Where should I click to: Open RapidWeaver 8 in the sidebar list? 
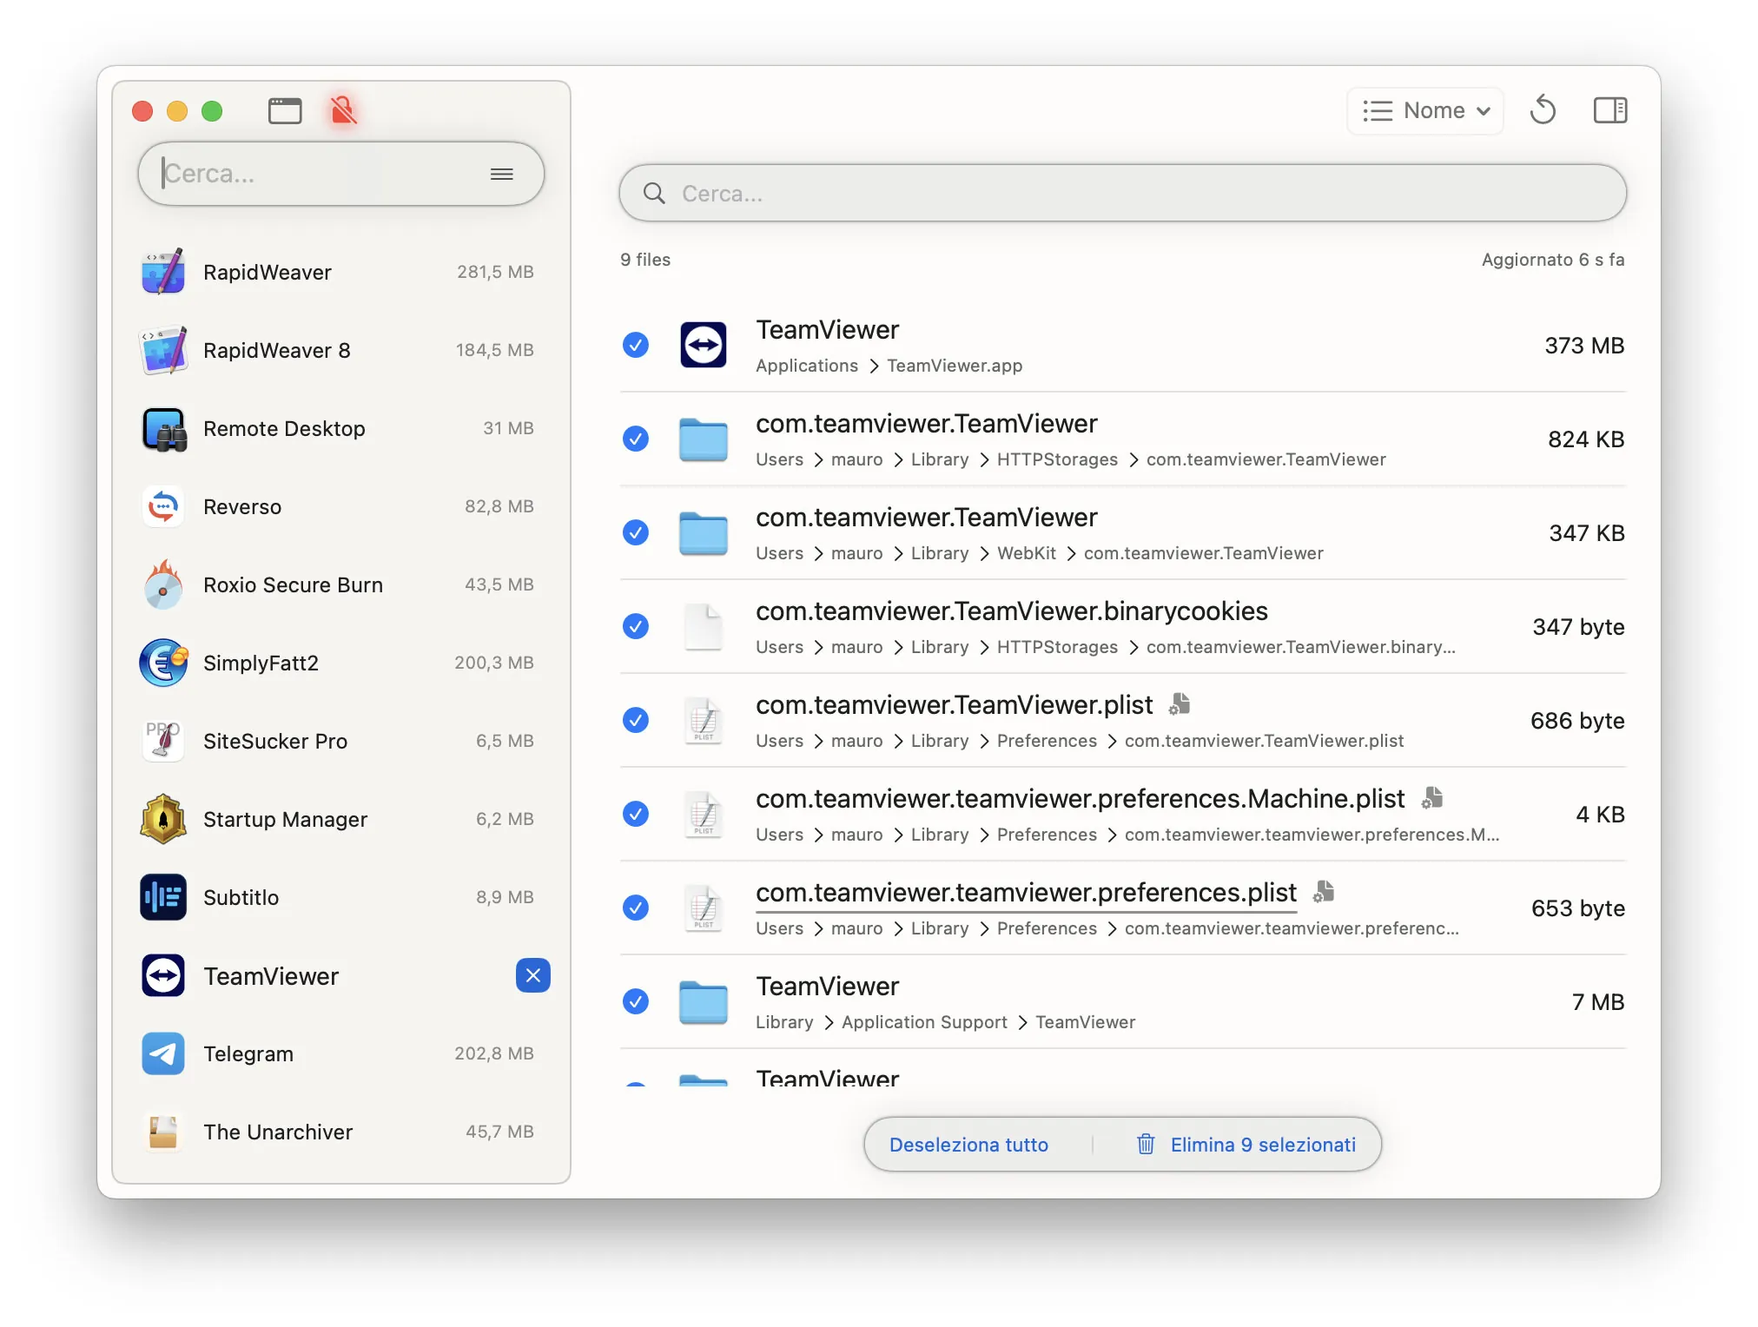276,350
